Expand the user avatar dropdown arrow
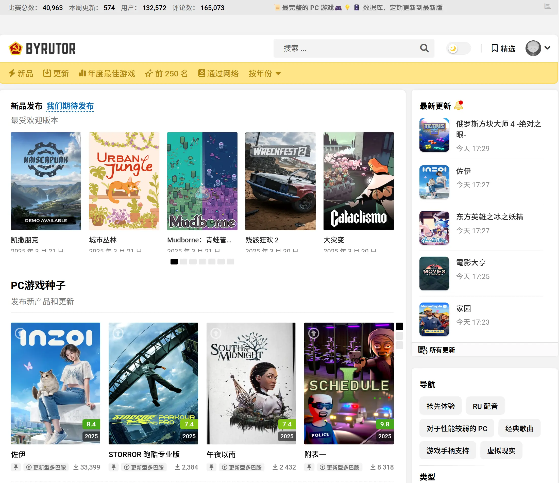This screenshot has width=559, height=483. coord(547,48)
